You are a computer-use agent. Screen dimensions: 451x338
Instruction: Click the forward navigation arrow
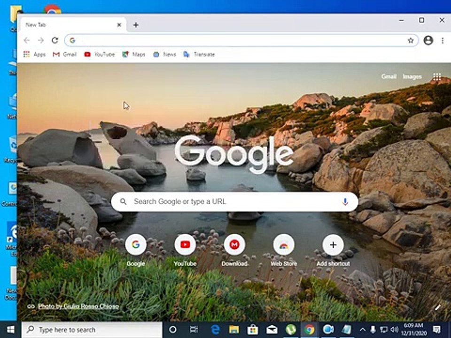coord(41,40)
